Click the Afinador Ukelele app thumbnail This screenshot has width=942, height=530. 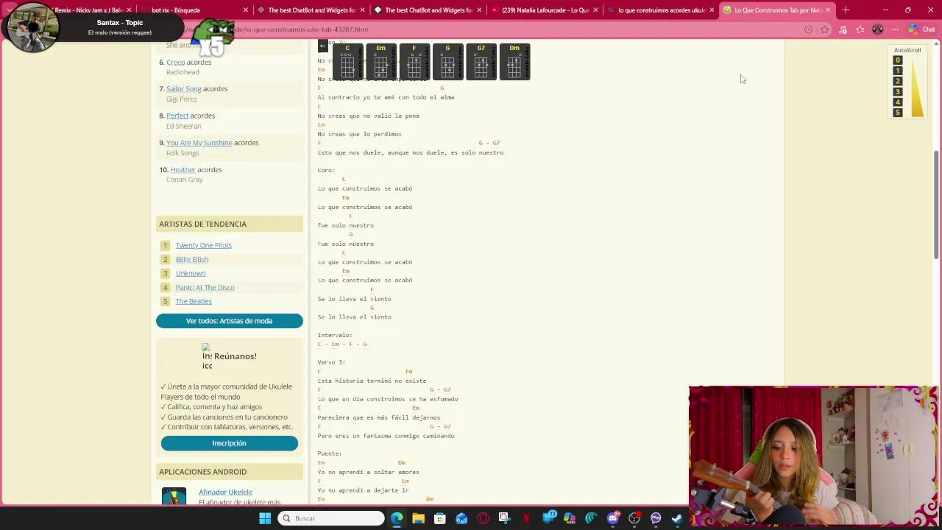pyautogui.click(x=174, y=496)
